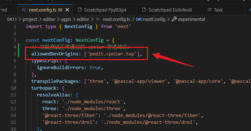251x131 pixels.
Task: Click line number 5 in gutter
Action: [x=15, y=54]
